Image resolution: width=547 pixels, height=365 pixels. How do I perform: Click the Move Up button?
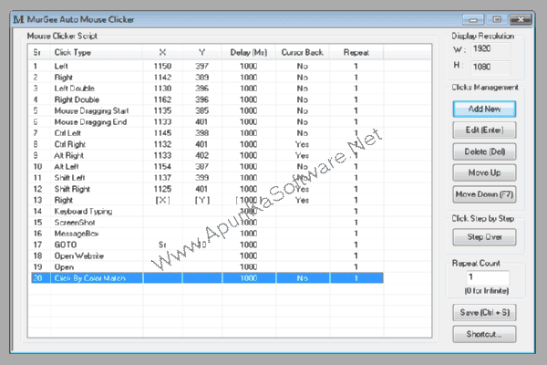click(484, 172)
